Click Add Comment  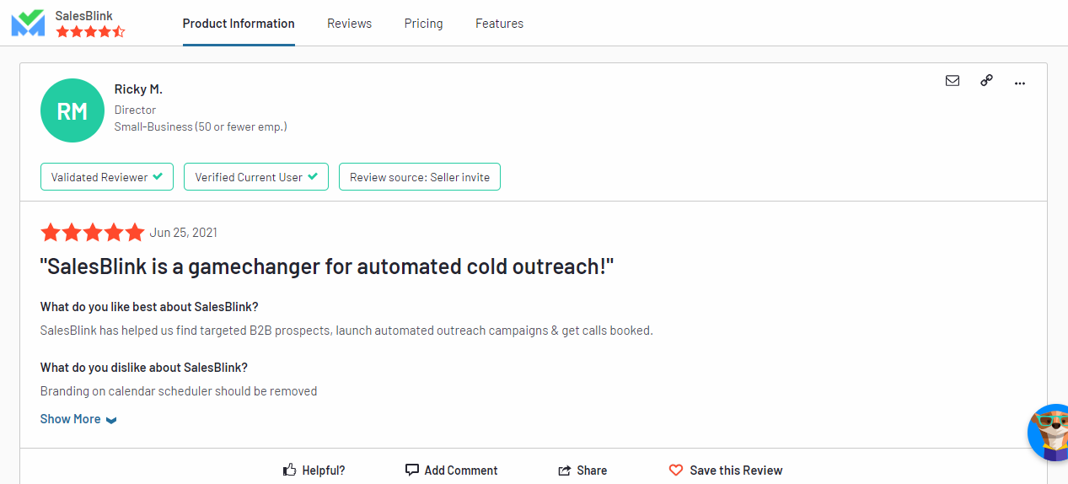click(451, 471)
